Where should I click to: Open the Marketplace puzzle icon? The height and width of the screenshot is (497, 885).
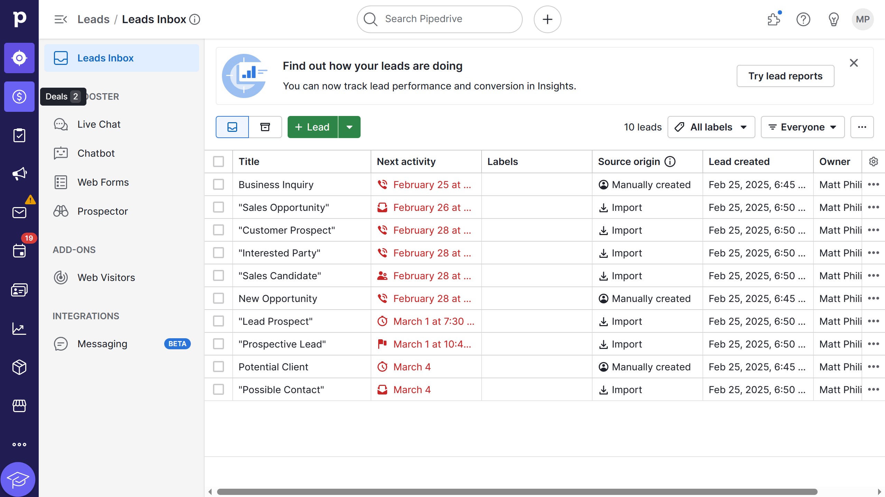point(774,19)
